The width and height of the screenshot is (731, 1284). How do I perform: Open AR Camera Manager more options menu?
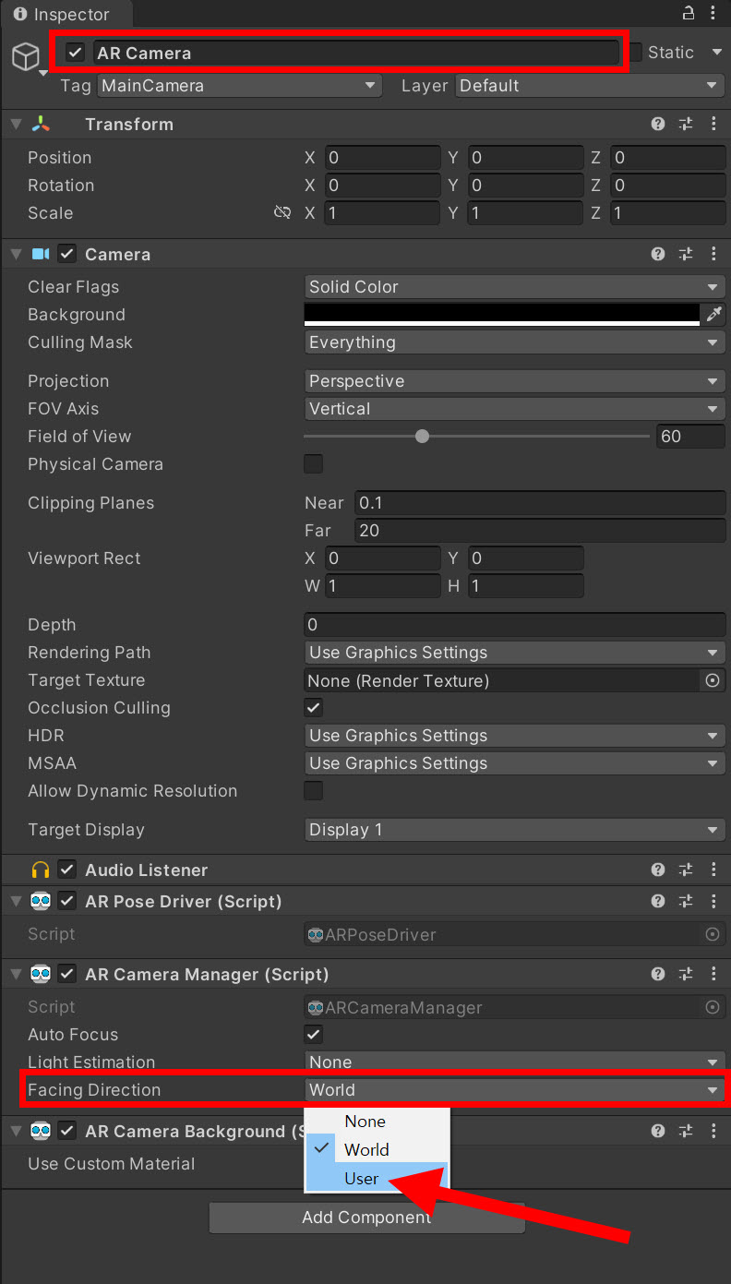tap(713, 974)
